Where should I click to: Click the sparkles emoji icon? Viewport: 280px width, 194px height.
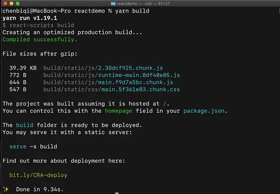[x=6, y=189]
